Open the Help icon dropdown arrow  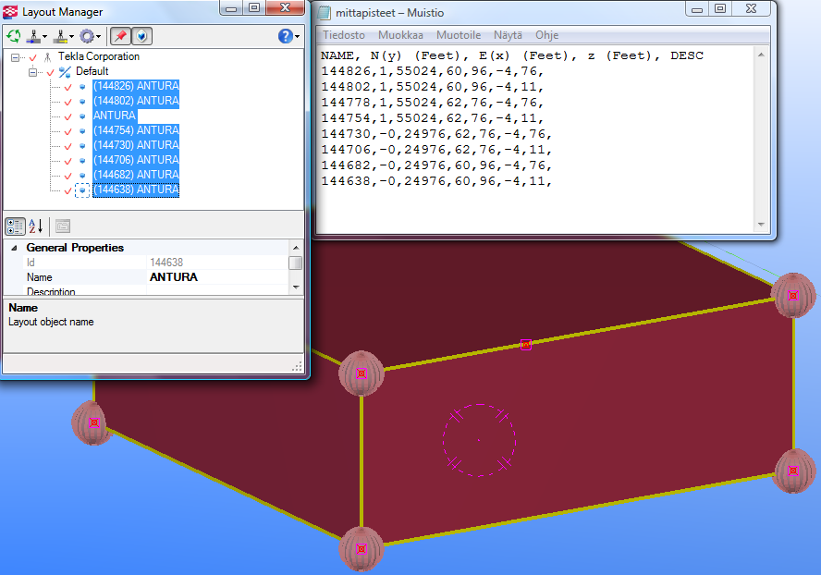(297, 37)
